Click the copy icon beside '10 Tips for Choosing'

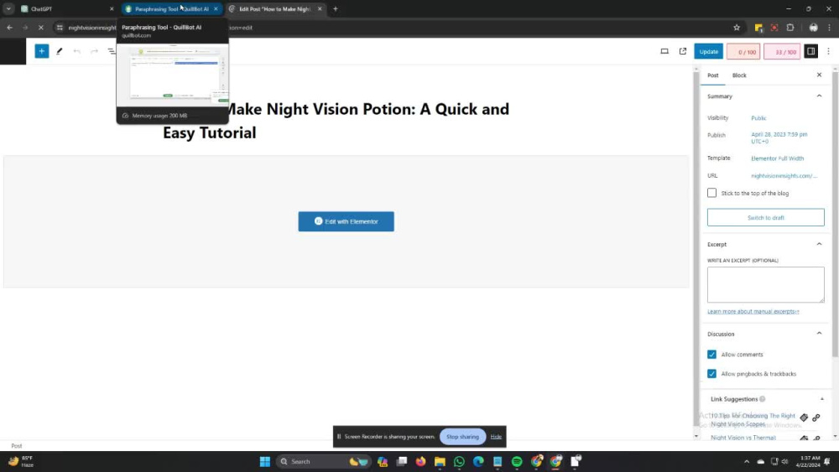[804, 418]
